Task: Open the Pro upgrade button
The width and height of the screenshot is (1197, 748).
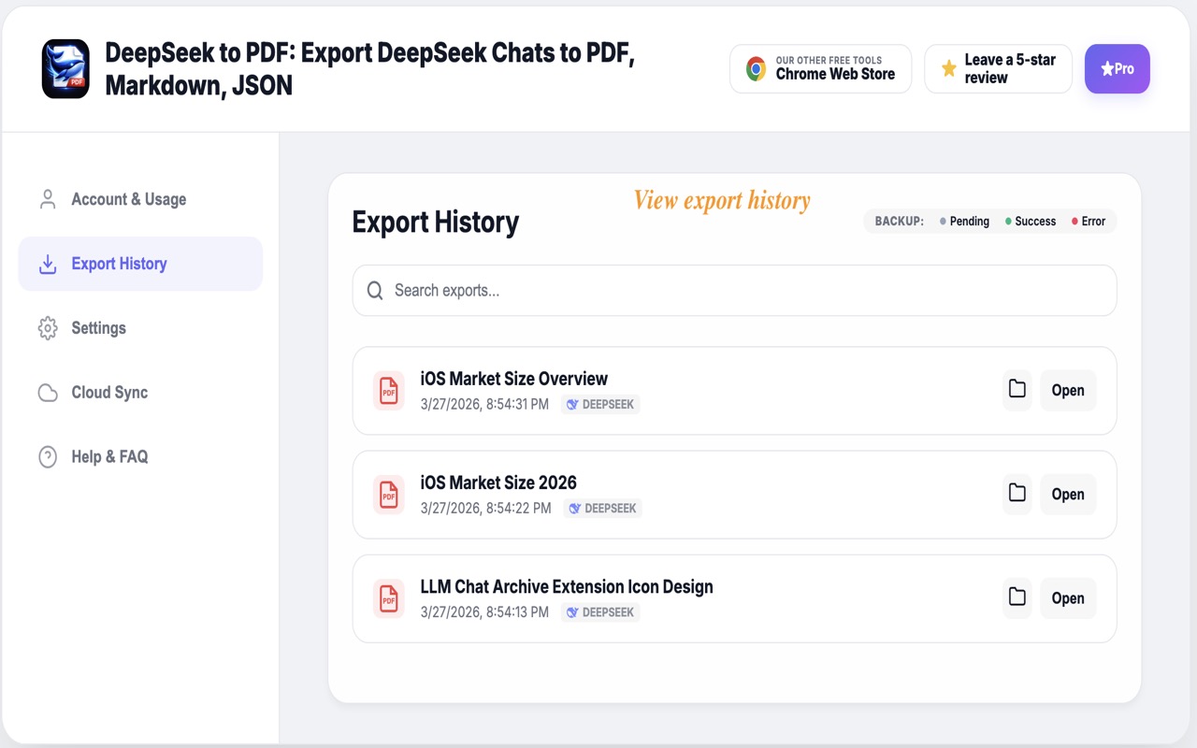Action: click(x=1117, y=68)
